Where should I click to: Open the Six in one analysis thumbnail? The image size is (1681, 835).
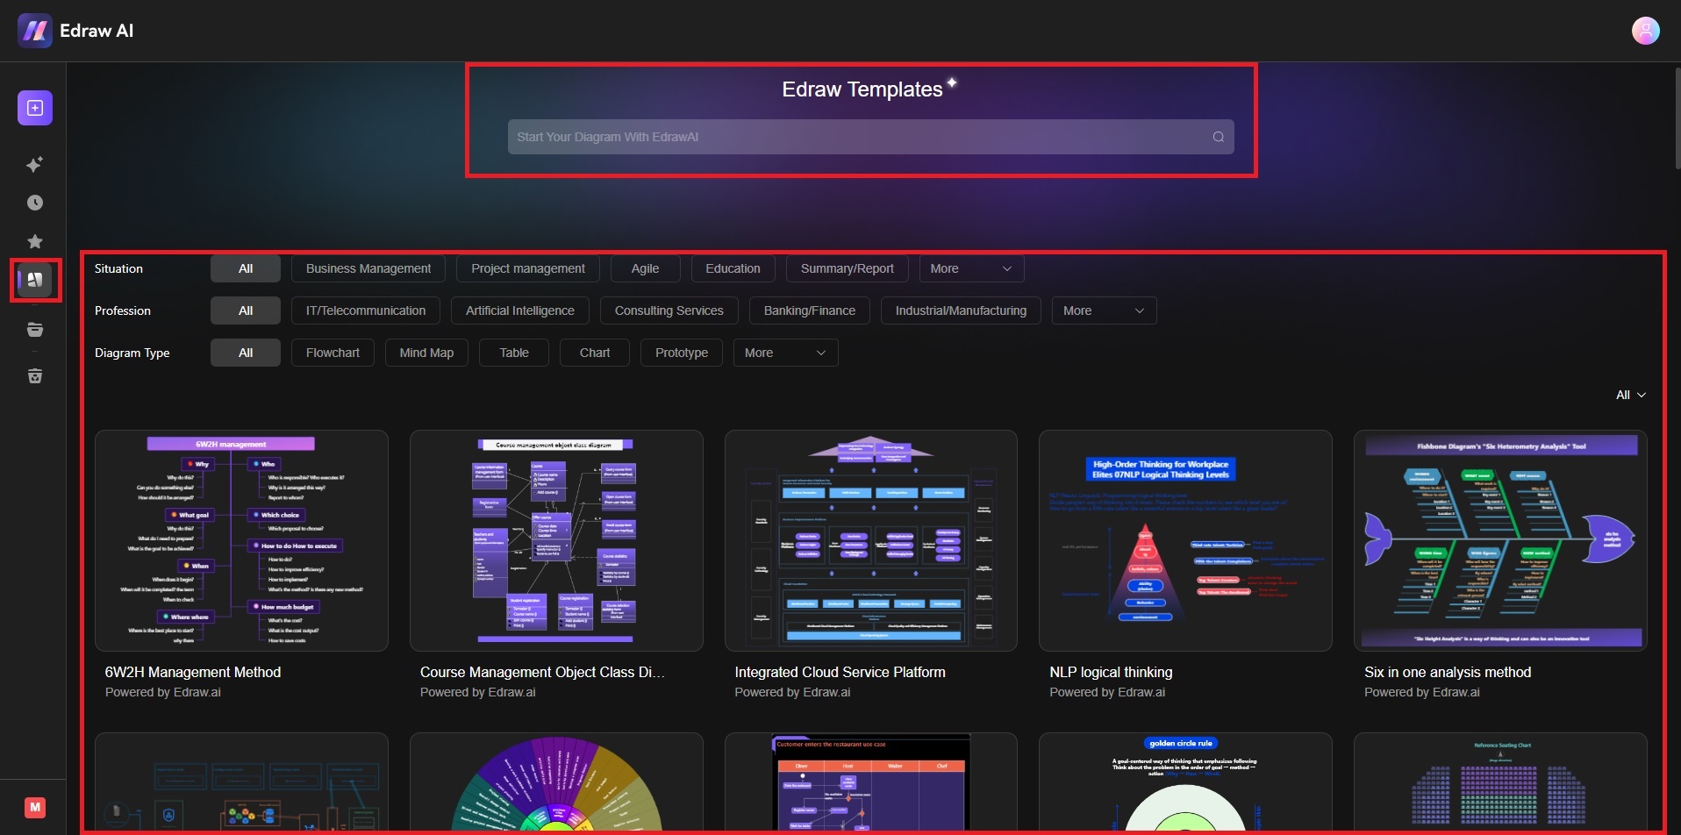point(1500,540)
